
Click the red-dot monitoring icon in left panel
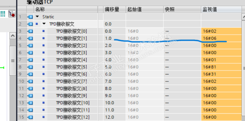[12, 14]
